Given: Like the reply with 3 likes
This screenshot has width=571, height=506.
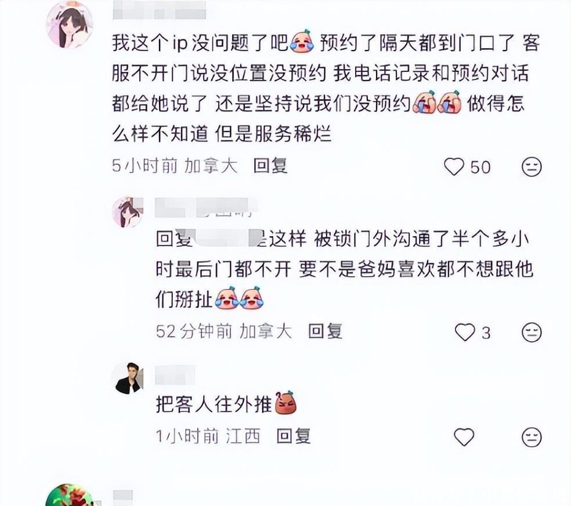Looking at the screenshot, I should [x=465, y=332].
